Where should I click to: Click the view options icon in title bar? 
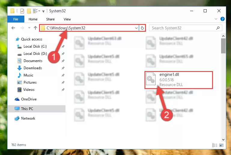click(35, 11)
